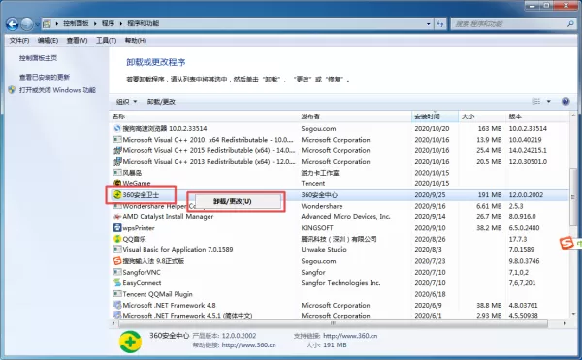Click the change view icon
The height and width of the screenshot is (360, 582).
(x=536, y=101)
